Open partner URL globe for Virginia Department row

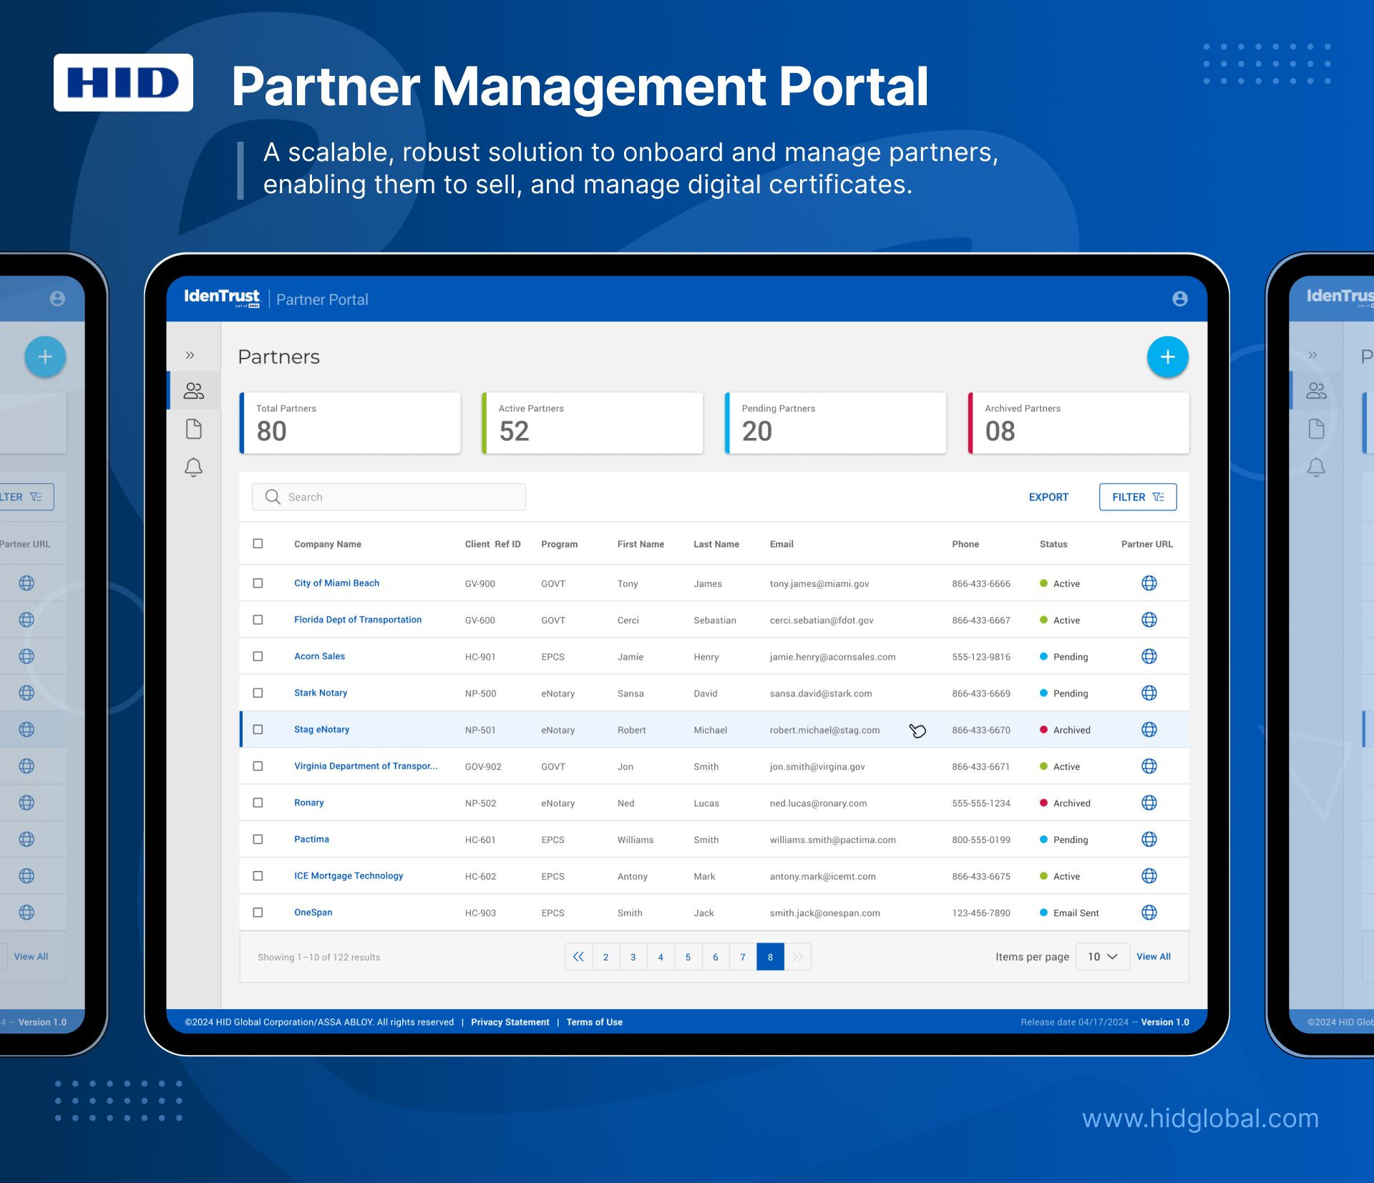1149,766
